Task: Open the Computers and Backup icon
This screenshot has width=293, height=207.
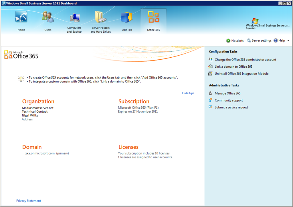Action: click(x=75, y=18)
